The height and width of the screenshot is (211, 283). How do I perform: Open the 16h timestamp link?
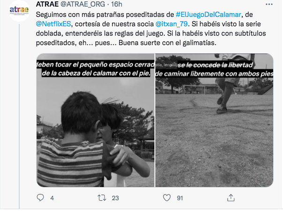(x=116, y=4)
